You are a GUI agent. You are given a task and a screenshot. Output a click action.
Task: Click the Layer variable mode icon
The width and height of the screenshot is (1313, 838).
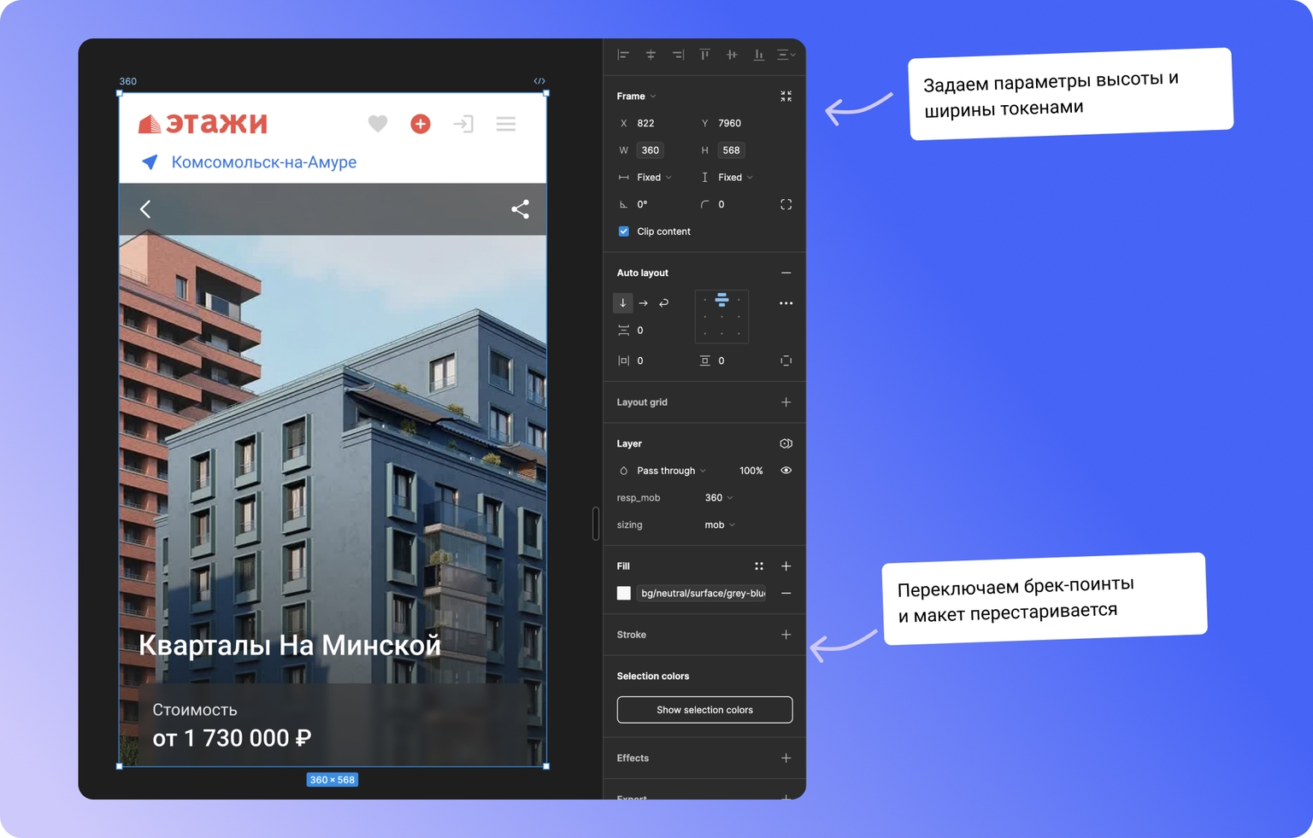(x=786, y=444)
